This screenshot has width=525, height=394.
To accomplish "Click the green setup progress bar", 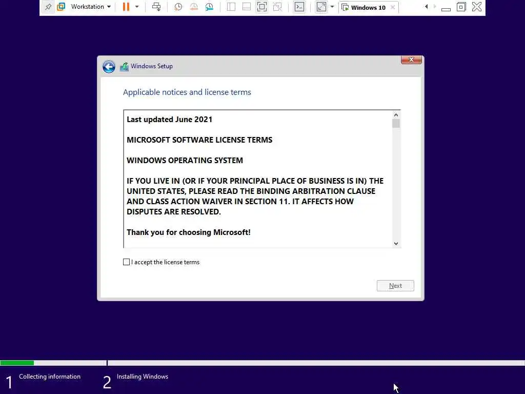I will [x=17, y=363].
